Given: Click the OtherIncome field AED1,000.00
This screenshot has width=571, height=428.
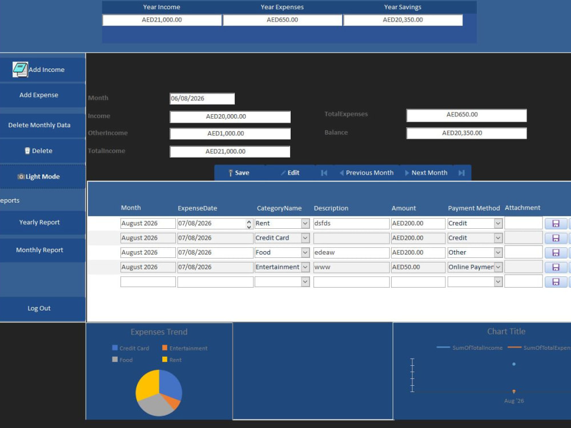Looking at the screenshot, I should [x=230, y=134].
